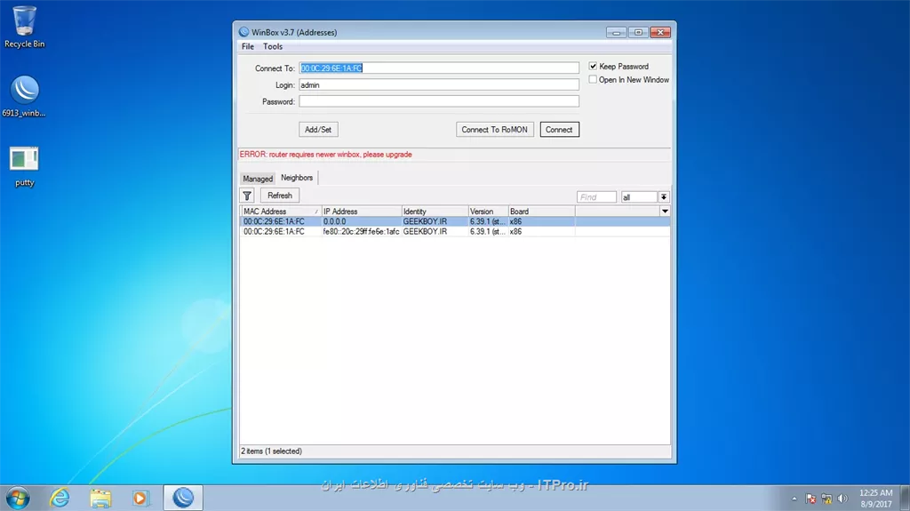This screenshot has width=910, height=511.
Task: Click the Refresh button
Action: pos(280,196)
